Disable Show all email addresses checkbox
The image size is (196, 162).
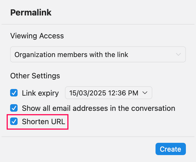click(14, 108)
